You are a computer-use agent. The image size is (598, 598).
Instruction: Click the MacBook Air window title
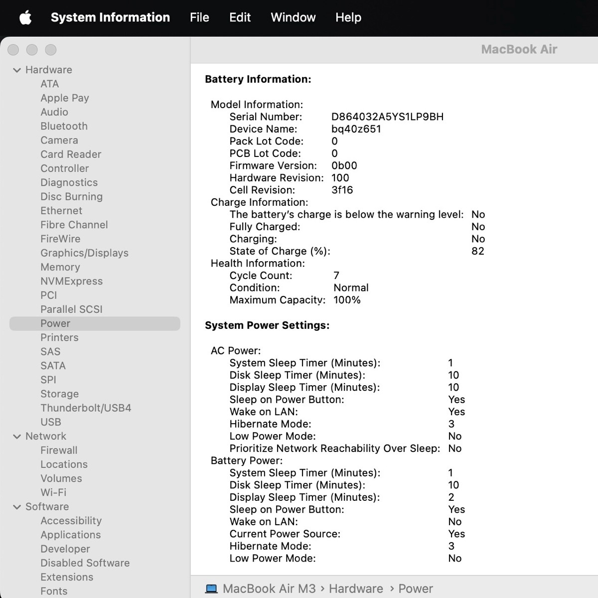point(519,49)
